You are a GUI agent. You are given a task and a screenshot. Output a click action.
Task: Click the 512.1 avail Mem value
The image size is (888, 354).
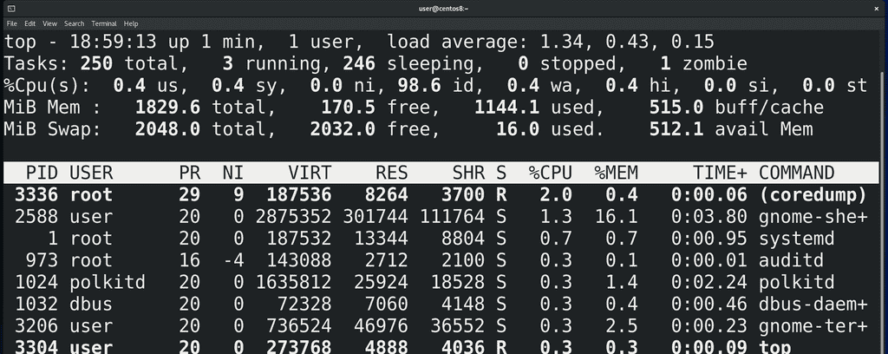[676, 129]
